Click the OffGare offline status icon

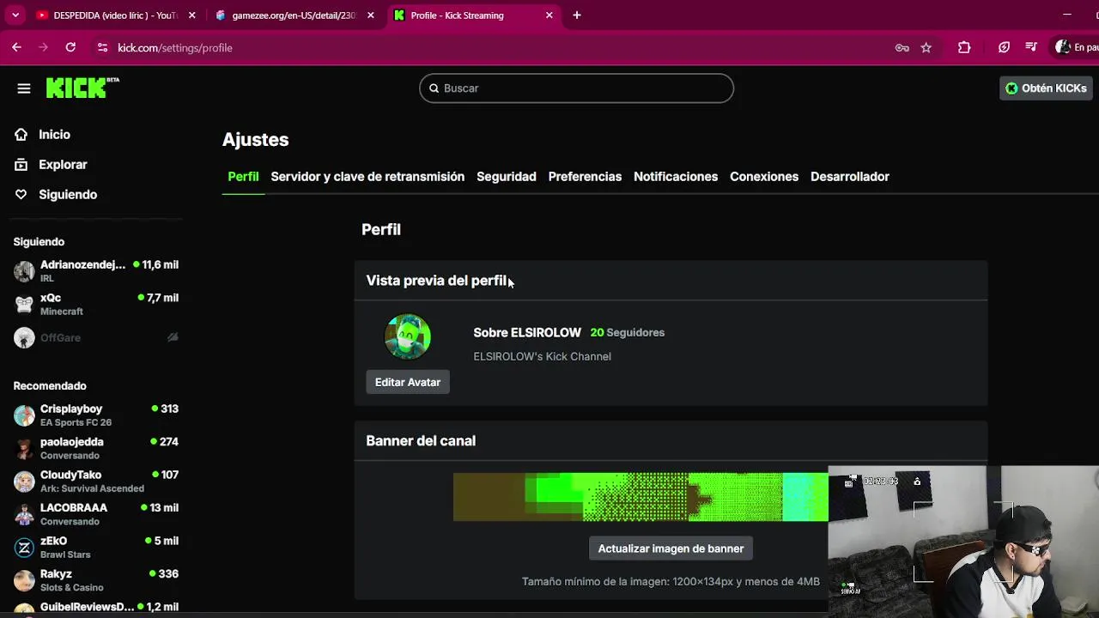(173, 337)
